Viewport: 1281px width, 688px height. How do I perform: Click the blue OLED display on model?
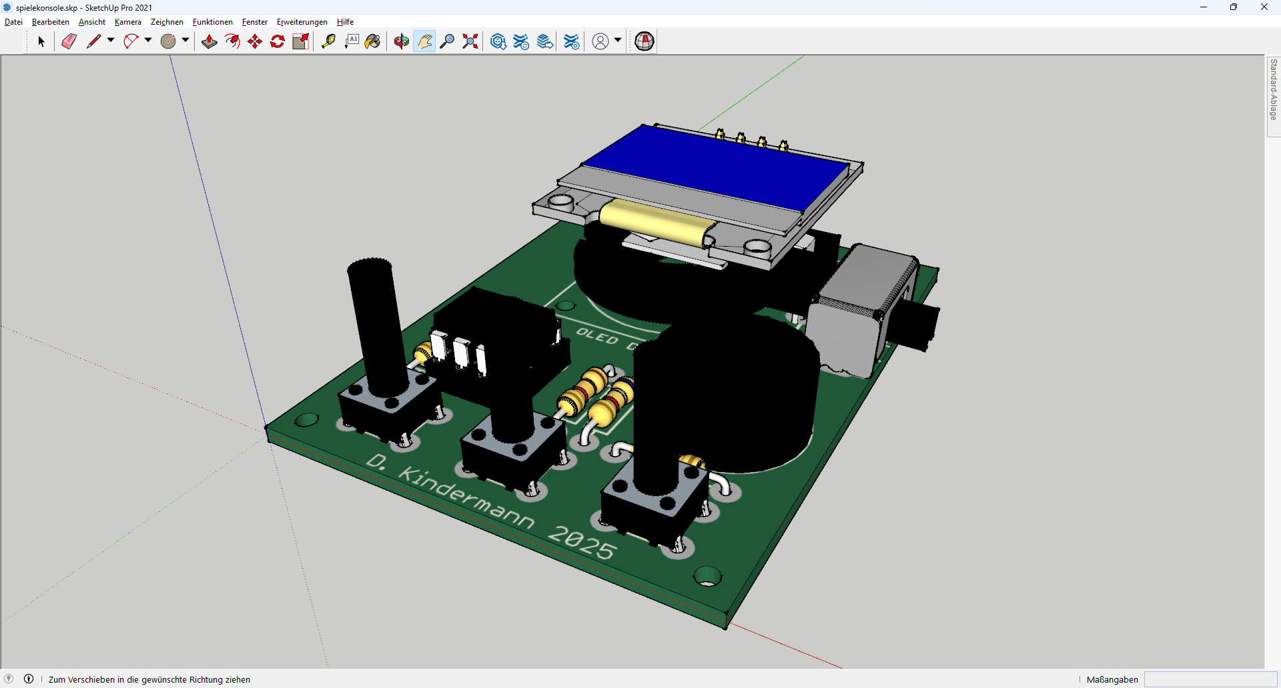click(716, 167)
